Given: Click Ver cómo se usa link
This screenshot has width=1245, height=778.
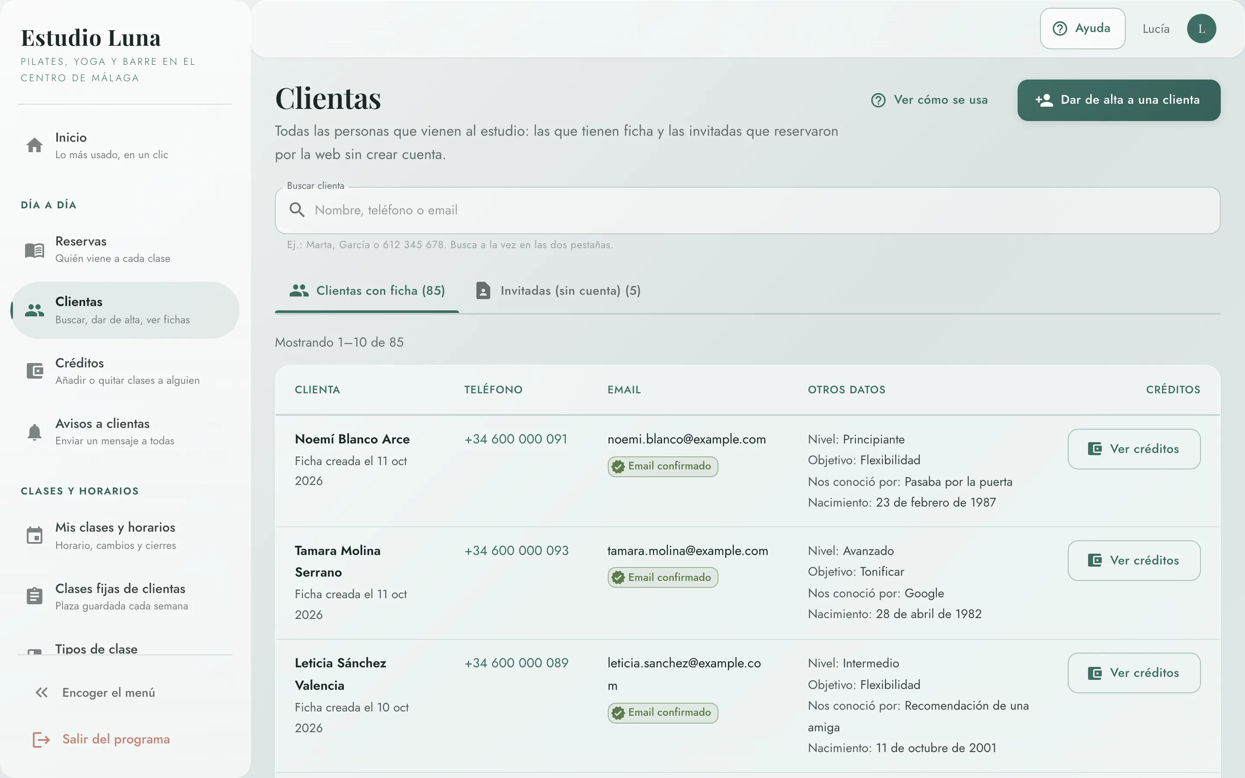Looking at the screenshot, I should (x=929, y=100).
